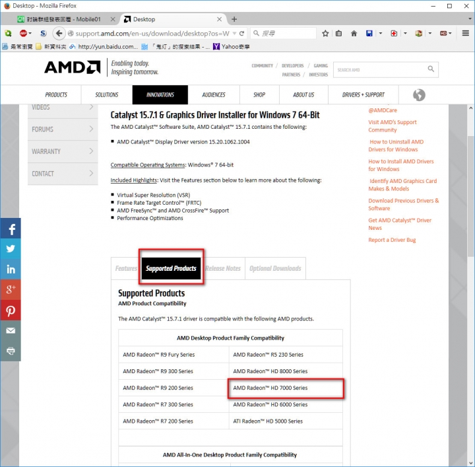Open Report a Driver Bug link

point(392,240)
